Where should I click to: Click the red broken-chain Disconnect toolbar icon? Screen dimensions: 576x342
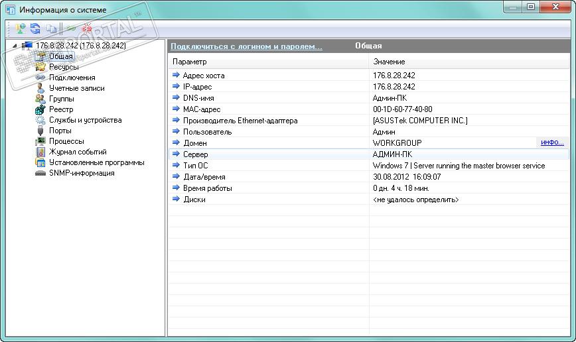pyautogui.click(x=87, y=28)
